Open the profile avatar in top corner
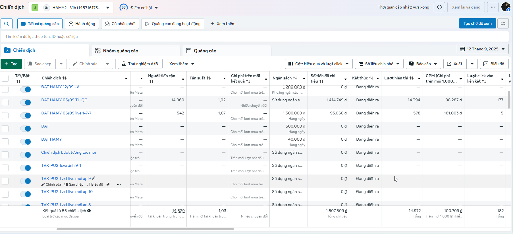The width and height of the screenshot is (513, 234). point(506,7)
